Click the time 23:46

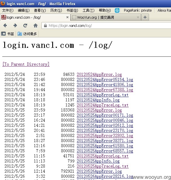coord(40,80)
